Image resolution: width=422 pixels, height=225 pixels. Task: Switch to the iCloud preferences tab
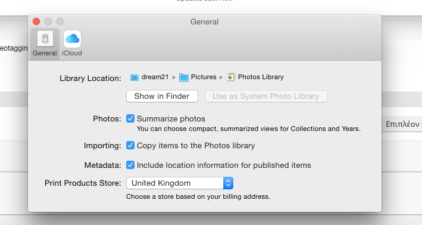(72, 44)
